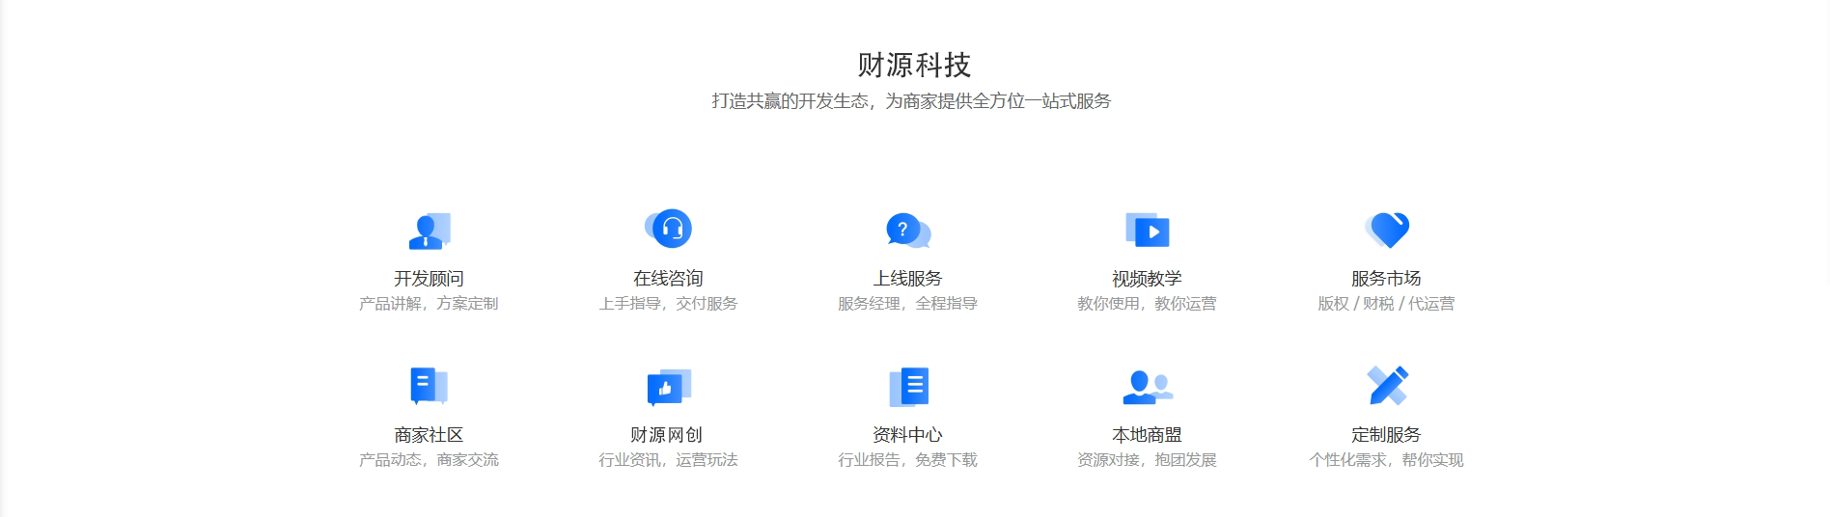Click the 服务市场 heart icon

1387,230
